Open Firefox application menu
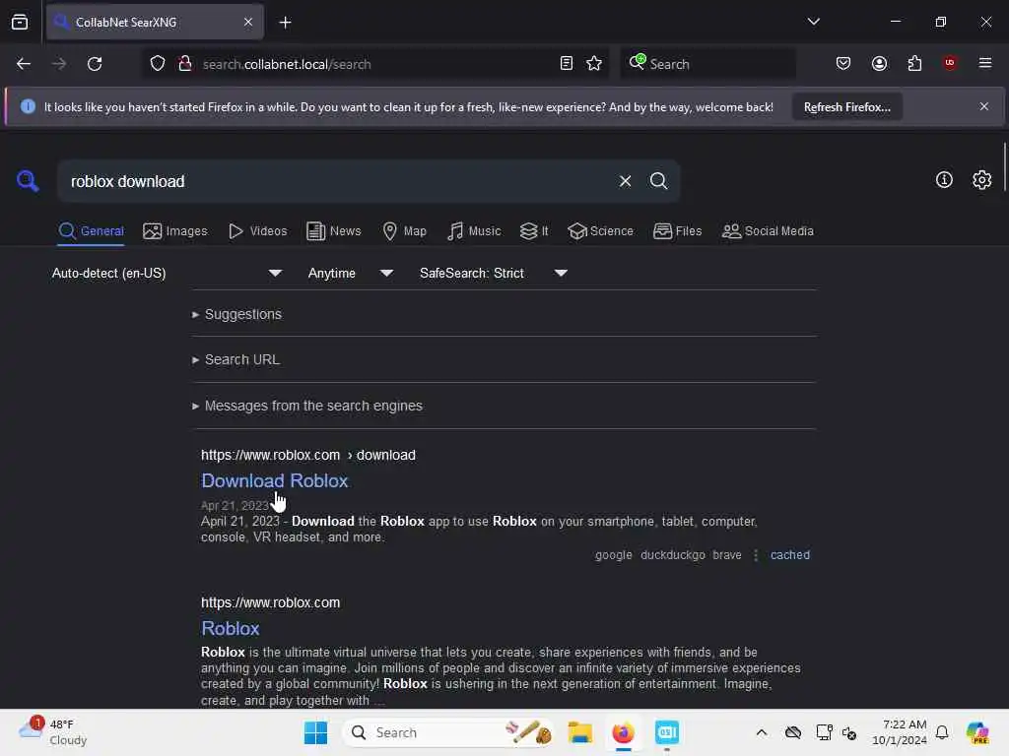The image size is (1009, 756). coord(984,63)
